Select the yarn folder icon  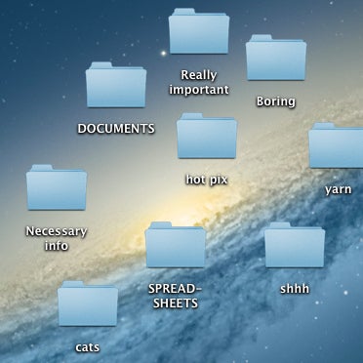pyautogui.click(x=336, y=145)
